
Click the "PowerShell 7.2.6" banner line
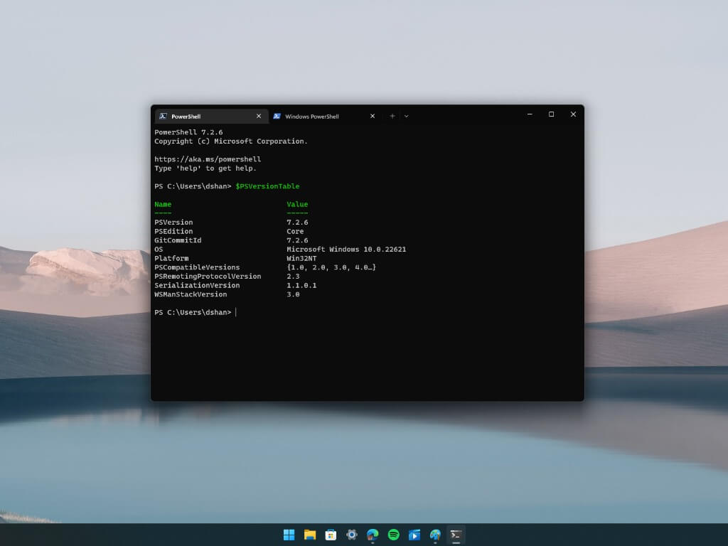(x=188, y=132)
